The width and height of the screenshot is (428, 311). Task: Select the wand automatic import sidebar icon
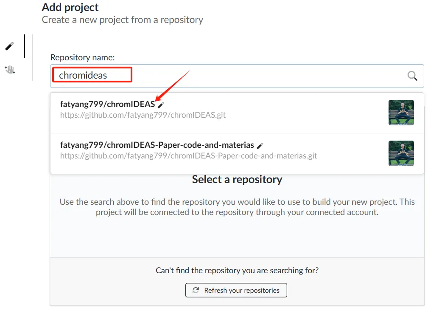(x=10, y=46)
